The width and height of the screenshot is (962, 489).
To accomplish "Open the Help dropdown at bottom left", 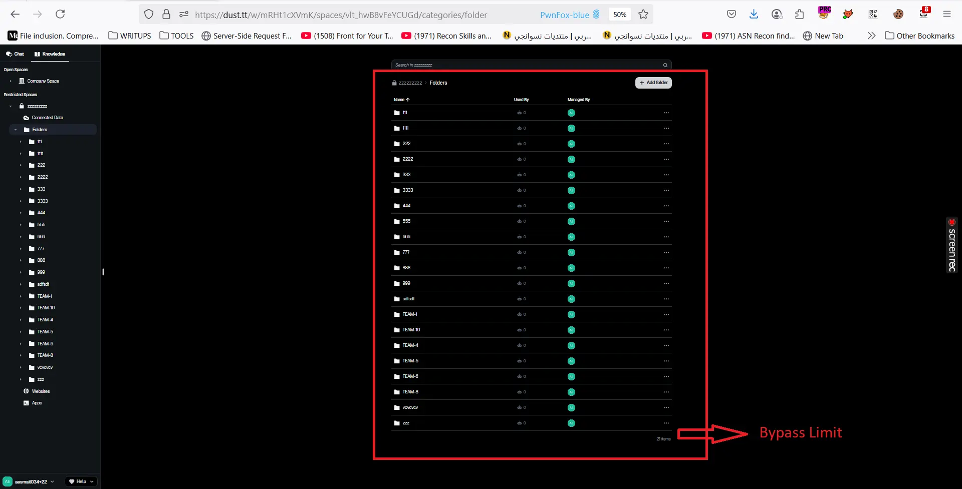I will tap(81, 481).
